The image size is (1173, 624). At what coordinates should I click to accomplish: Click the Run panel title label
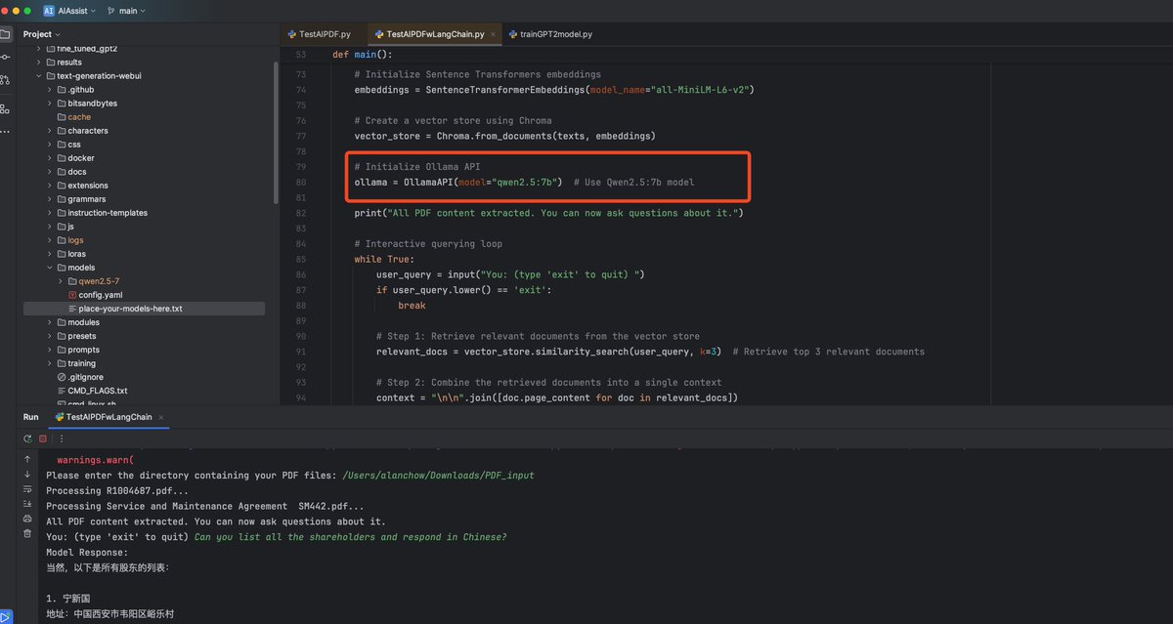31,417
